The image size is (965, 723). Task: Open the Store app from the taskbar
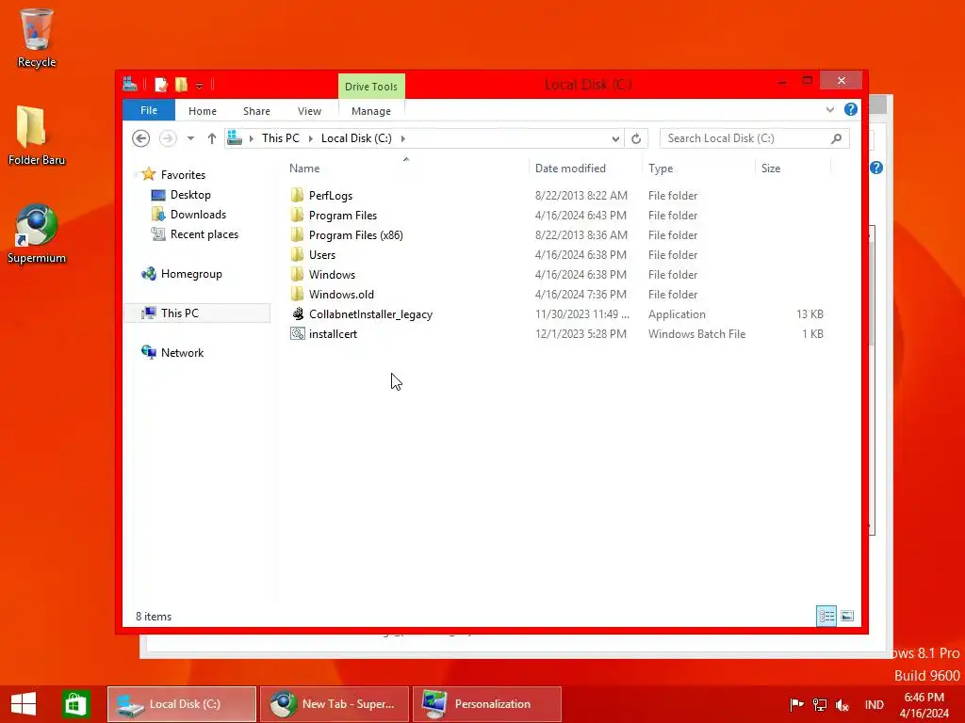tap(75, 704)
